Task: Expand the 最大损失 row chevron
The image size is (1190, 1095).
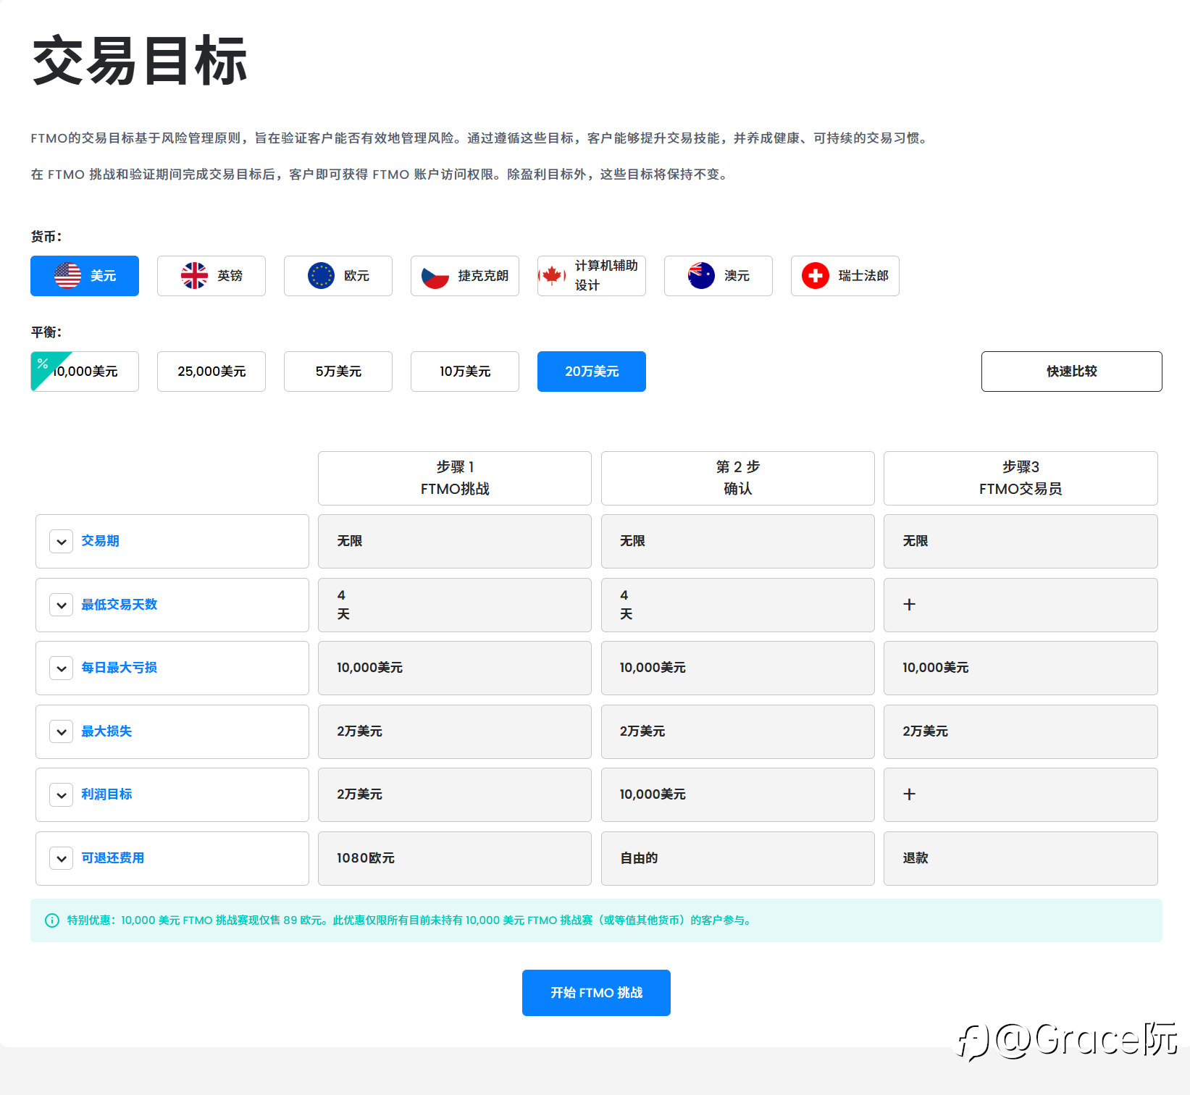Action: tap(62, 731)
